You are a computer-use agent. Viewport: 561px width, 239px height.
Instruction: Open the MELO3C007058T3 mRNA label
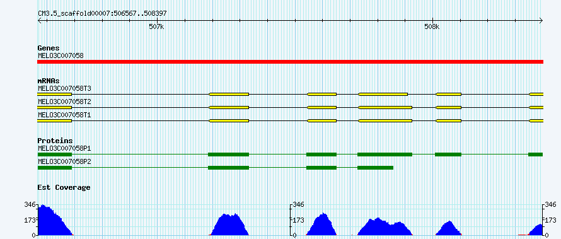coord(59,88)
